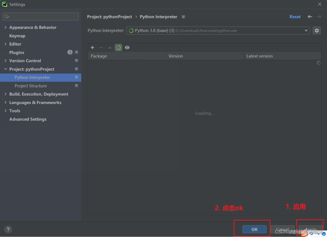Click project icon in Version Control row
Viewport: 327px width, 237px height.
(x=77, y=61)
